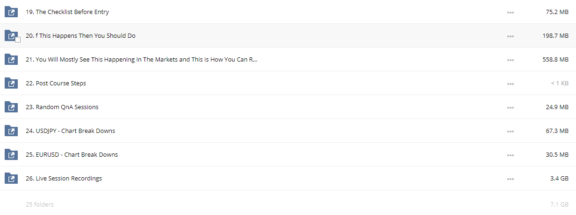Click the folder icon beside Post Course Steps
The width and height of the screenshot is (576, 215).
coord(11,83)
